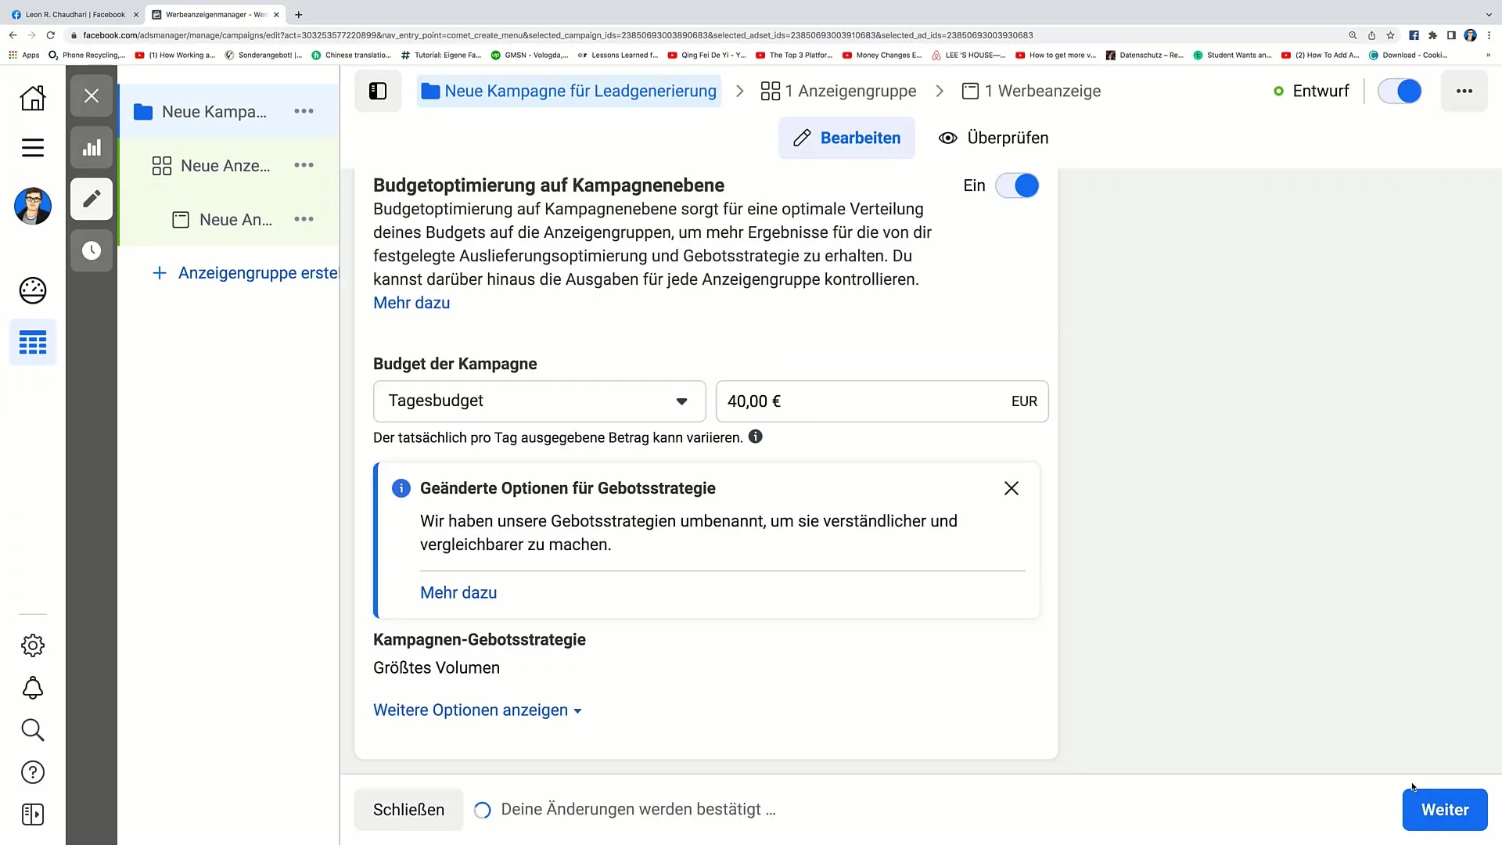Select the Bearbeiten tab
1502x845 pixels.
click(x=846, y=138)
